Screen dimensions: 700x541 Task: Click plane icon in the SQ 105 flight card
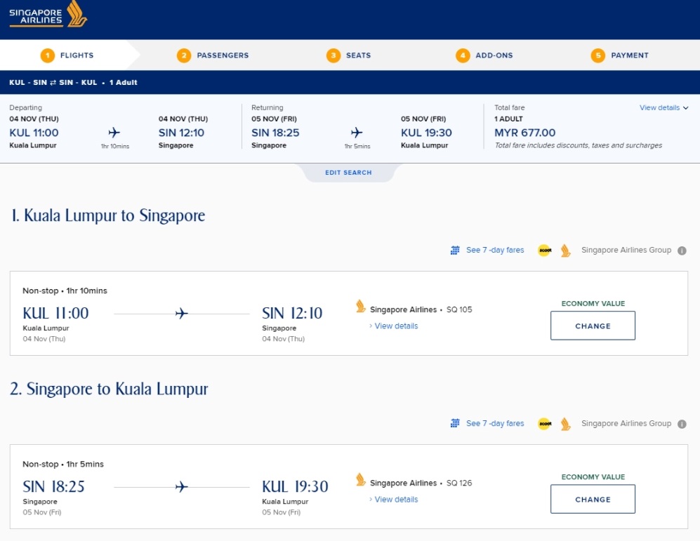[181, 314]
